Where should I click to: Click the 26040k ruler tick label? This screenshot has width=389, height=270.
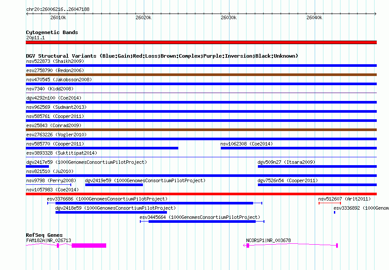click(x=314, y=17)
